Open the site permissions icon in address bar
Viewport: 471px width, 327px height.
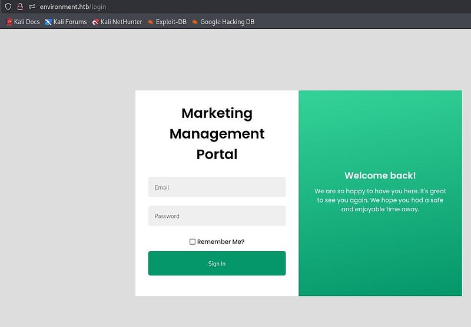(x=32, y=6)
